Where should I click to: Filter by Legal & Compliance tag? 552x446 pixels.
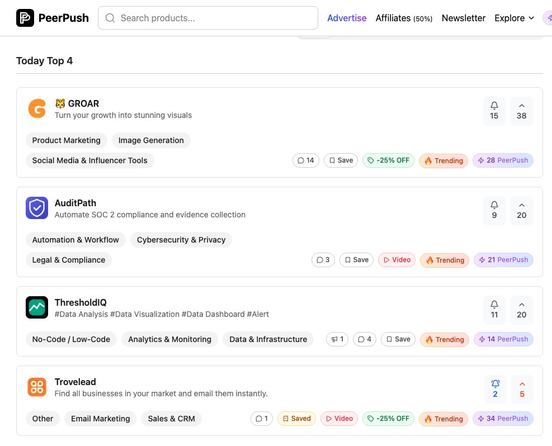(69, 260)
